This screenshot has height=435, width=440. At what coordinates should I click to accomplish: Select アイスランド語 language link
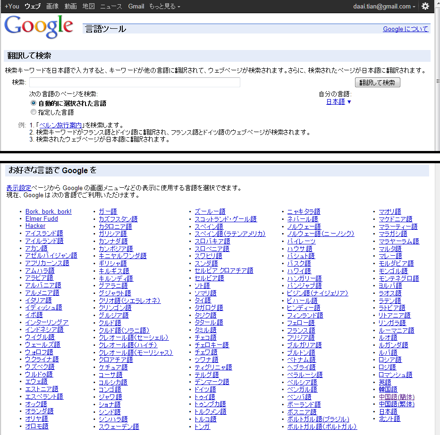44,234
